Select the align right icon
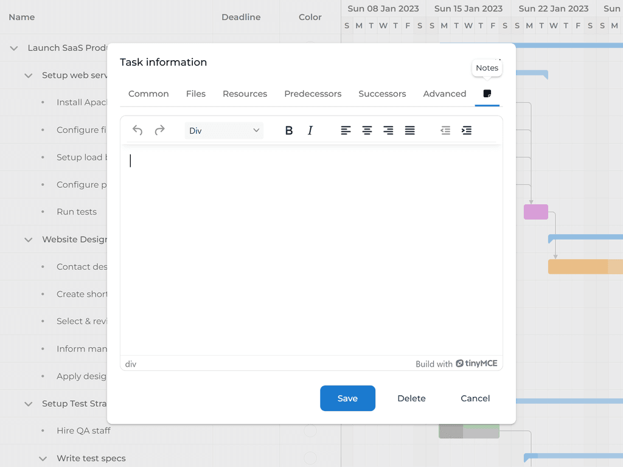The image size is (623, 467). click(388, 130)
